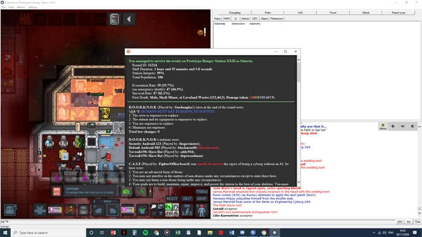Toggle the run/walk movement mode
422x237 pixels.
pos(187,210)
